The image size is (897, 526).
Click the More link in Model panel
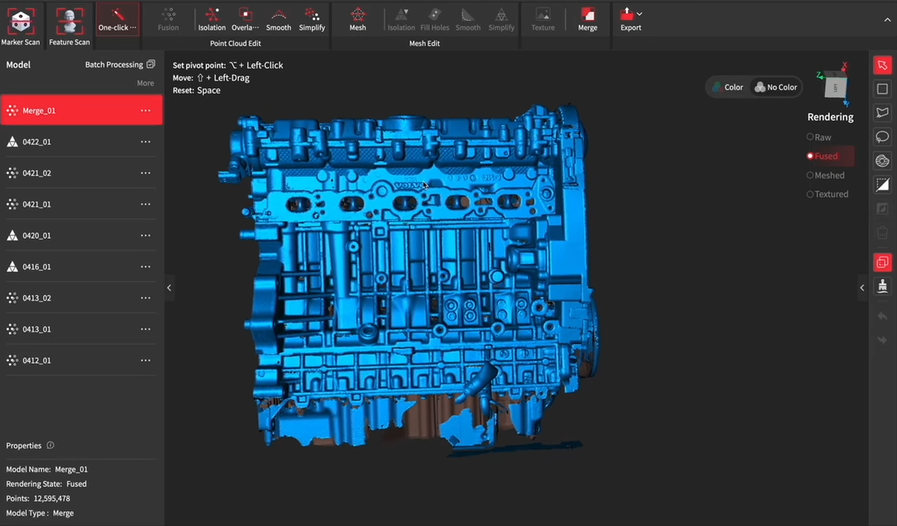coord(145,83)
